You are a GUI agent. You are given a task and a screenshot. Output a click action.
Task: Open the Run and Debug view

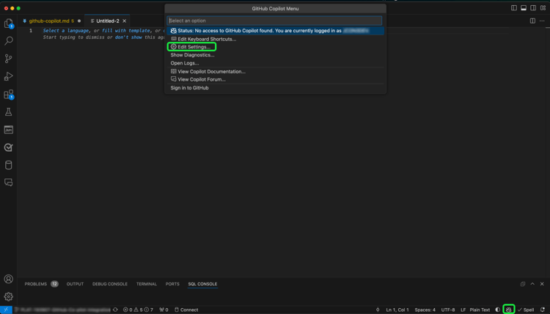click(8, 76)
